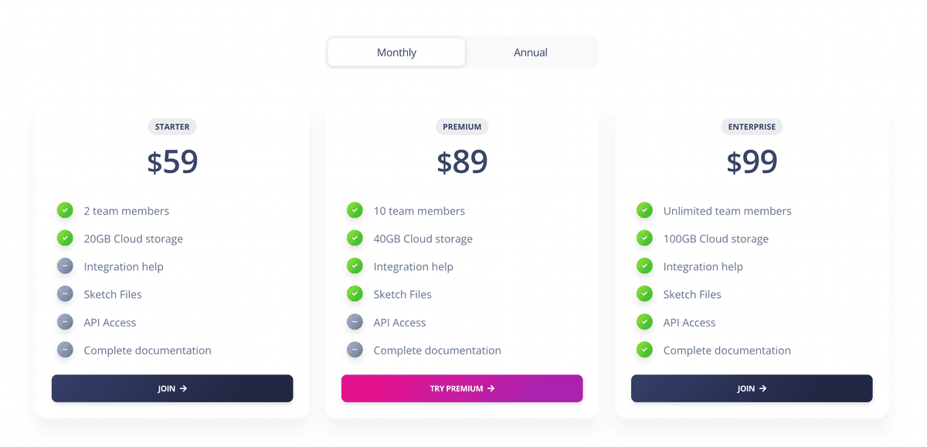Click the $99 Enterprise price
This screenshot has width=927, height=447.
752,162
